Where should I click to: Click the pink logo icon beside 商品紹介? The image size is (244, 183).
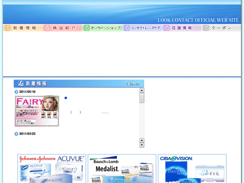tap(47, 28)
